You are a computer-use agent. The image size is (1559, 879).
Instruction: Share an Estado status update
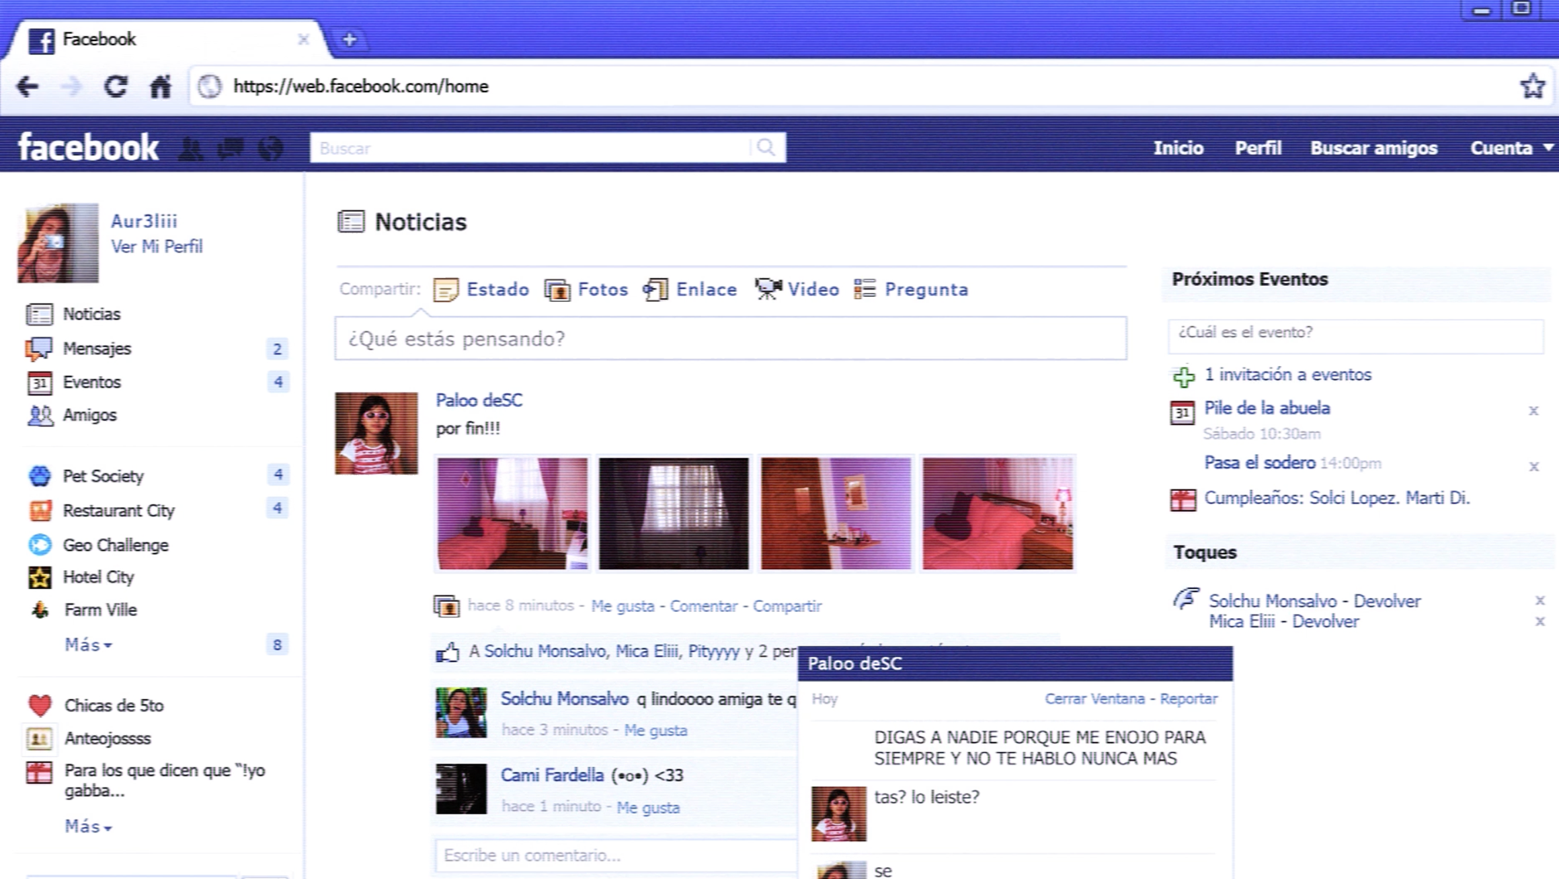click(481, 290)
